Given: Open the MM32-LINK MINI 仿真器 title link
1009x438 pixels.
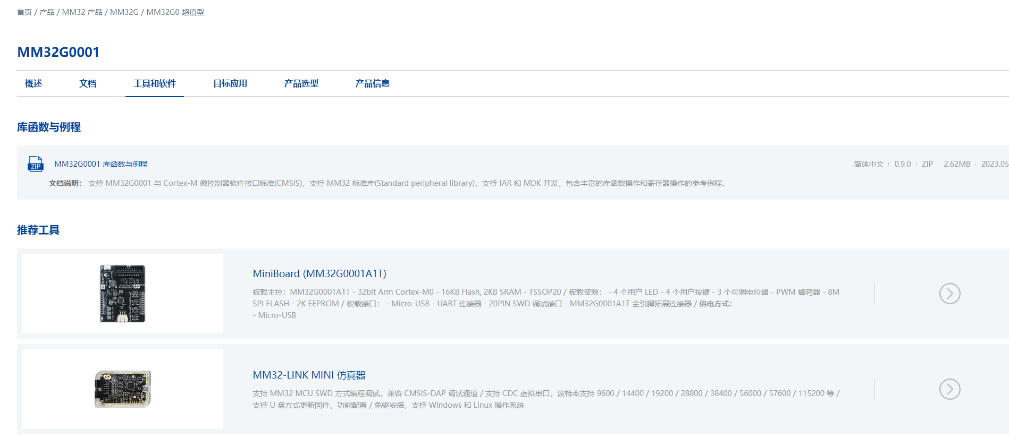Looking at the screenshot, I should tap(309, 375).
